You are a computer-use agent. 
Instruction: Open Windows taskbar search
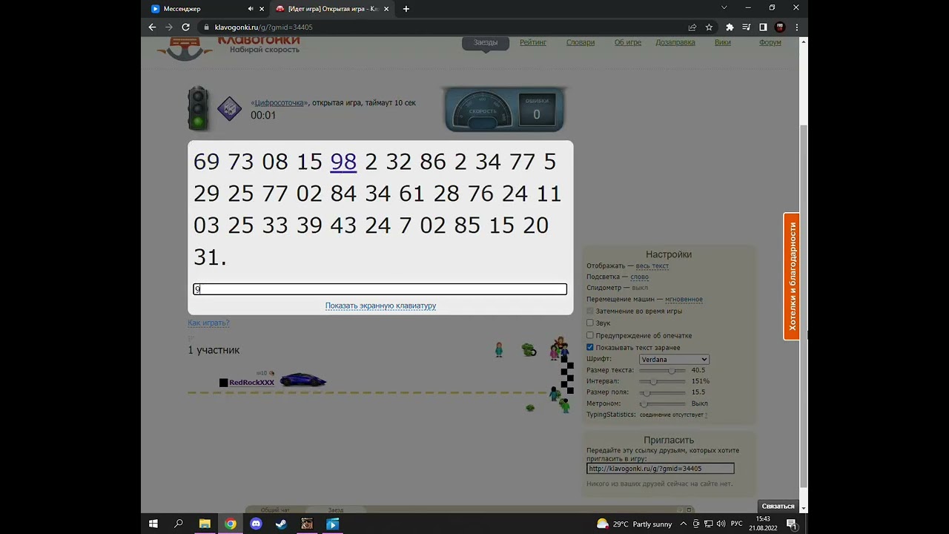pos(179,524)
